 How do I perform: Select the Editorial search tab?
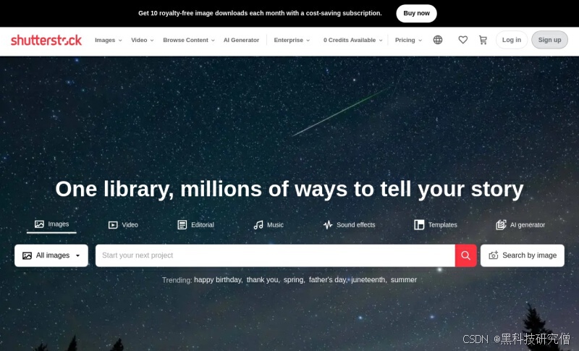[x=195, y=225]
